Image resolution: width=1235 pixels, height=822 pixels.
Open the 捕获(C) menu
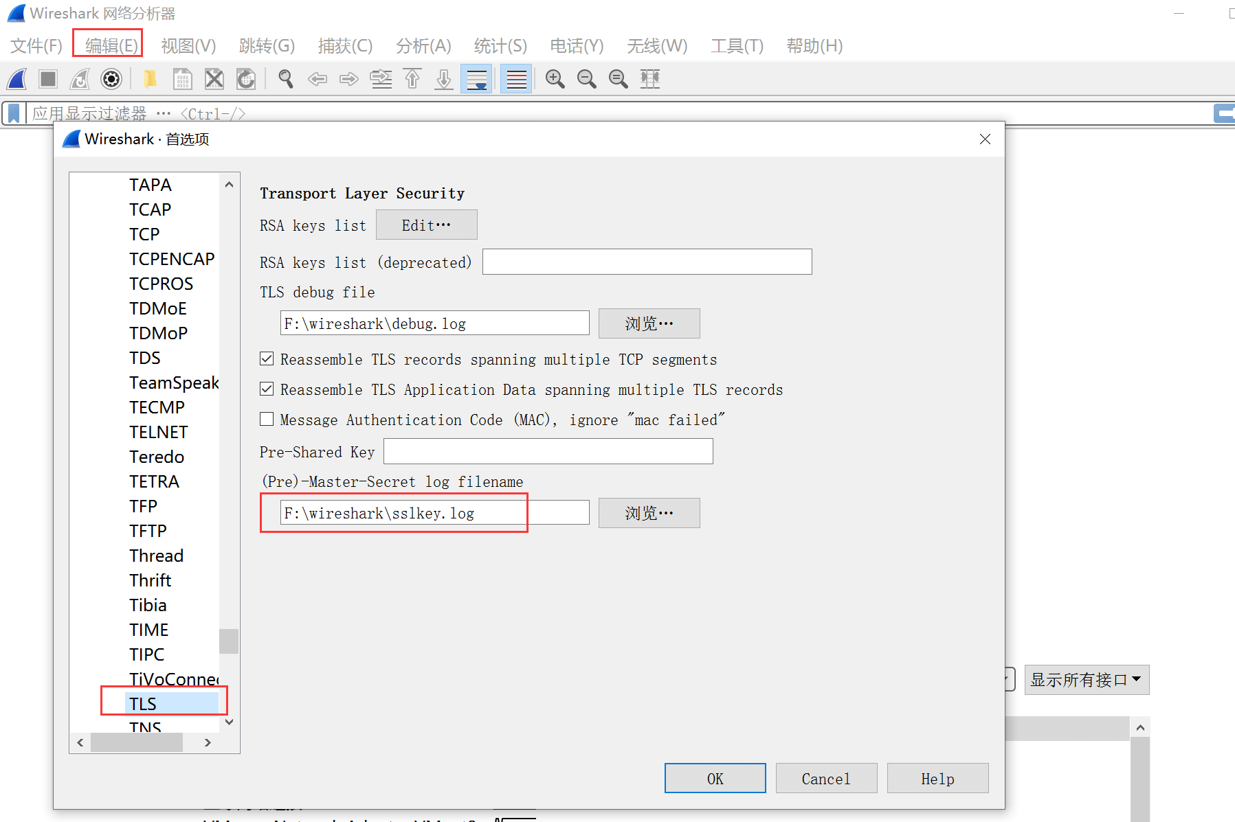tap(345, 46)
